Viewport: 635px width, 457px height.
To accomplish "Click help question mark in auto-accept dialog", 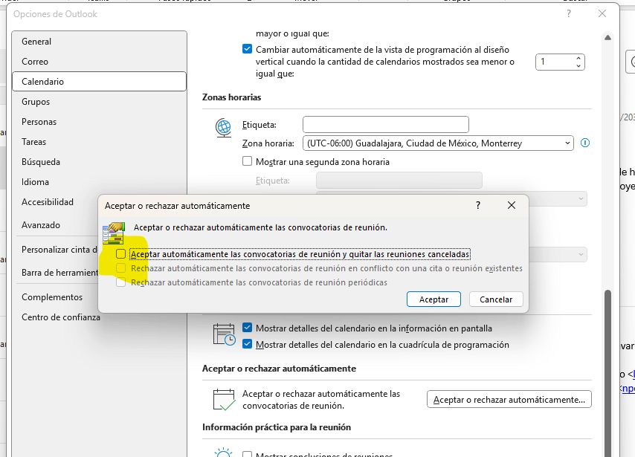I will [x=478, y=205].
